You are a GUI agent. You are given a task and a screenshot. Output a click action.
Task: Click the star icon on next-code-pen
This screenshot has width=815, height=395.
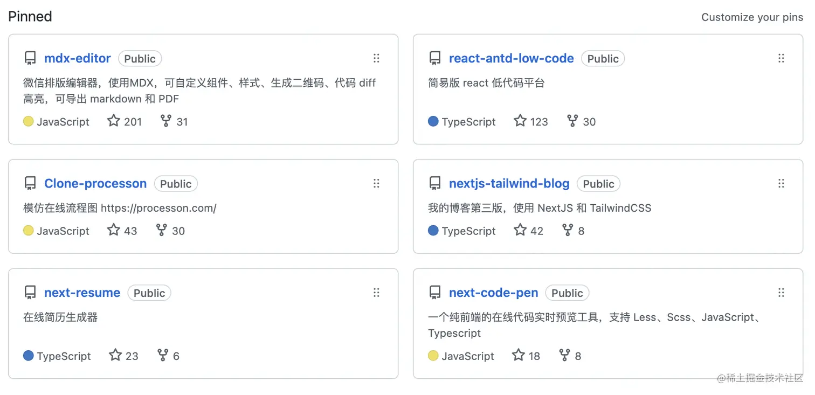point(519,355)
